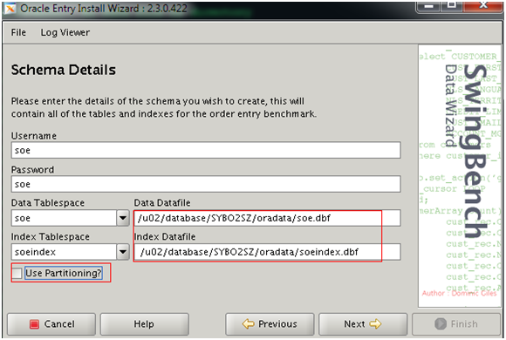The width and height of the screenshot is (506, 340).
Task: Click the Data Tablespace label
Action: (x=48, y=203)
